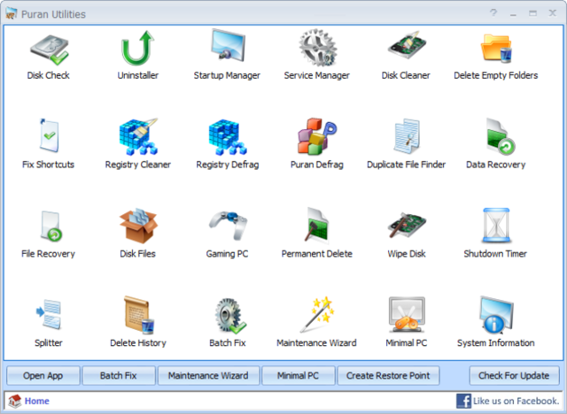The height and width of the screenshot is (414, 567).
Task: Open the Registry Cleaner icon
Action: 138,136
